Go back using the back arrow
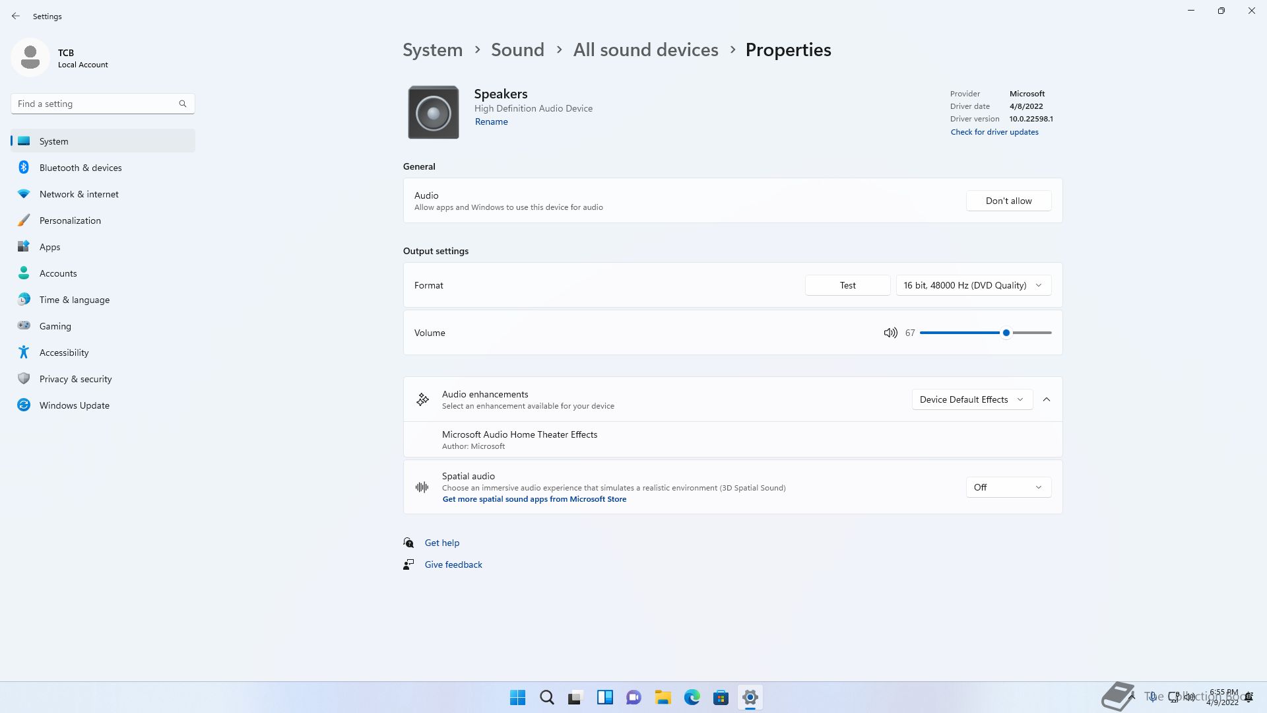The image size is (1267, 713). tap(16, 16)
